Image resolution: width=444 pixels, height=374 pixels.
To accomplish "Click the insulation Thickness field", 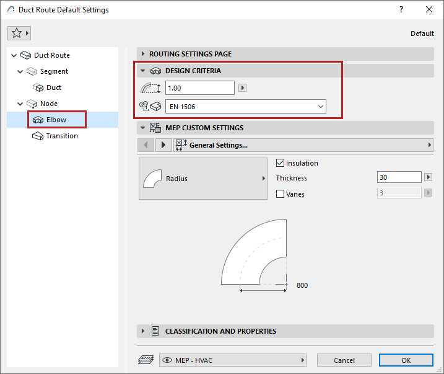I will coord(399,177).
